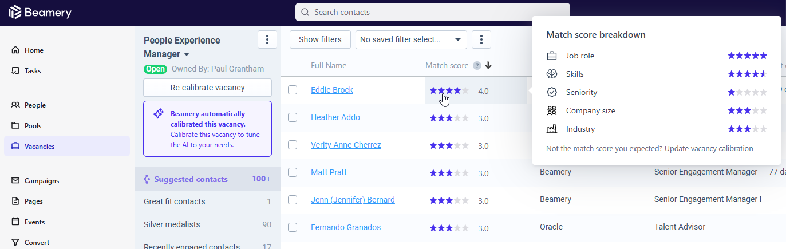Image resolution: width=786 pixels, height=249 pixels.
Task: Click the Beamery logo icon
Action: (x=14, y=12)
